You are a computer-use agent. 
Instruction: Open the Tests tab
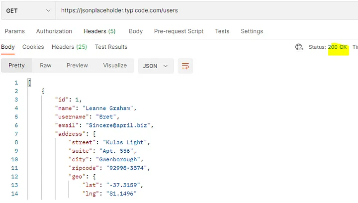click(222, 31)
